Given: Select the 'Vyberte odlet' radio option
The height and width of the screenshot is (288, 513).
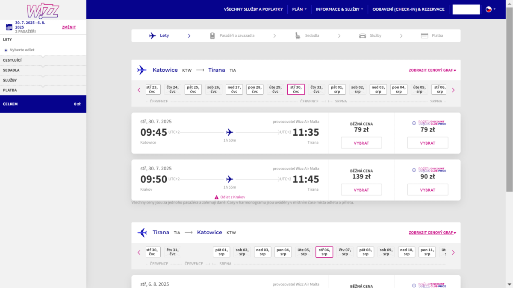Looking at the screenshot, I should pos(6,50).
